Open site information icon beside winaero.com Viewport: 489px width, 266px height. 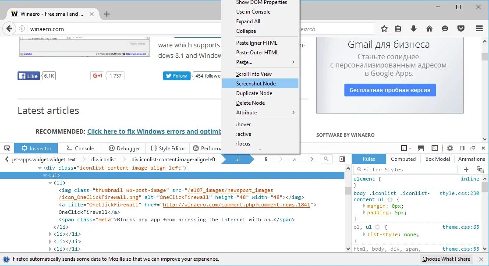pos(22,28)
